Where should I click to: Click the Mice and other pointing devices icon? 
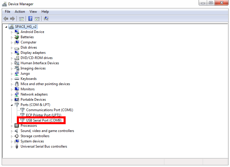(x=17, y=84)
